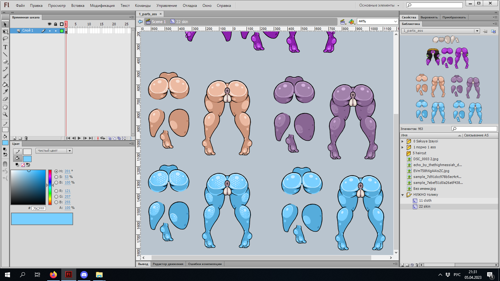500x281 pixels.
Task: Select the Free Transform tool
Action: (x=5, y=32)
